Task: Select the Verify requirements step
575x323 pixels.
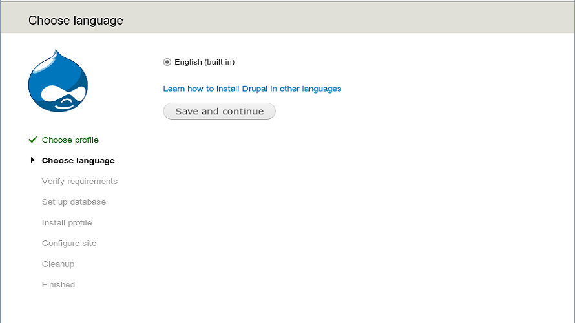Action: tap(79, 182)
